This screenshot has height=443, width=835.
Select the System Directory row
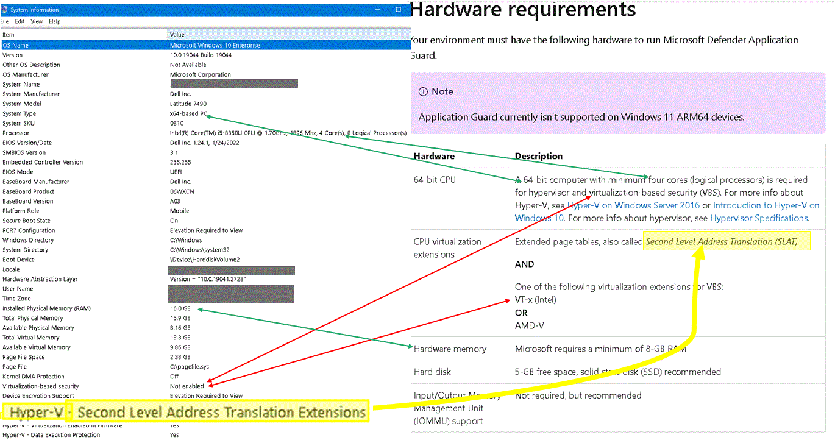click(205, 250)
